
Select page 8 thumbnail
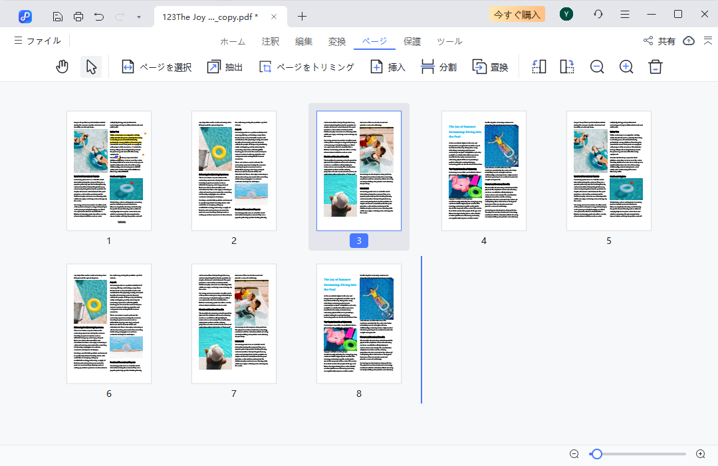pos(359,324)
